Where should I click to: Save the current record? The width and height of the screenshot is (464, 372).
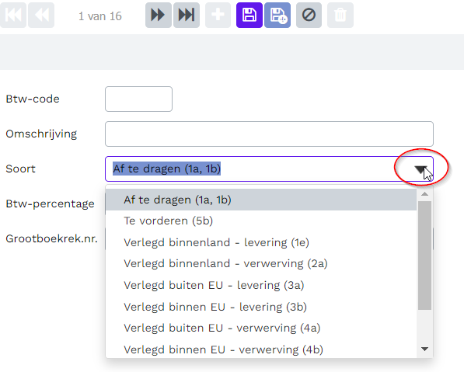[x=249, y=15]
